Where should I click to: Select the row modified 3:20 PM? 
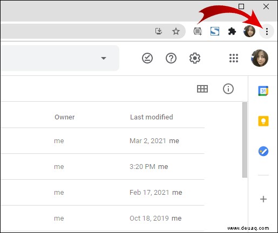[103, 167]
